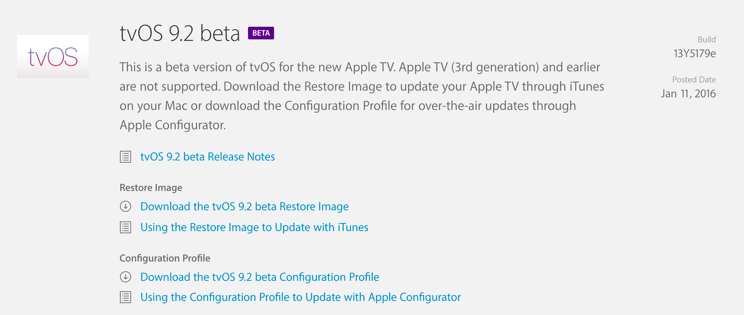
Task: Click download arrow icon for Configuration Profile
Action: point(125,277)
